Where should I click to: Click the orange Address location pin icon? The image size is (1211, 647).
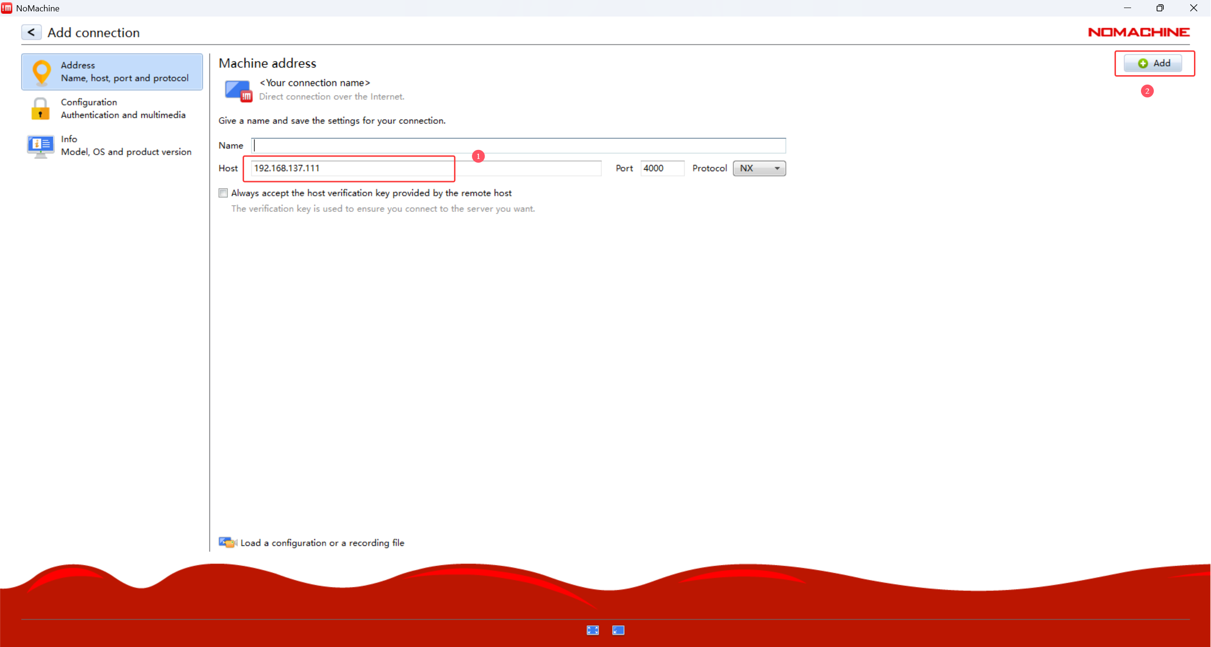point(42,72)
